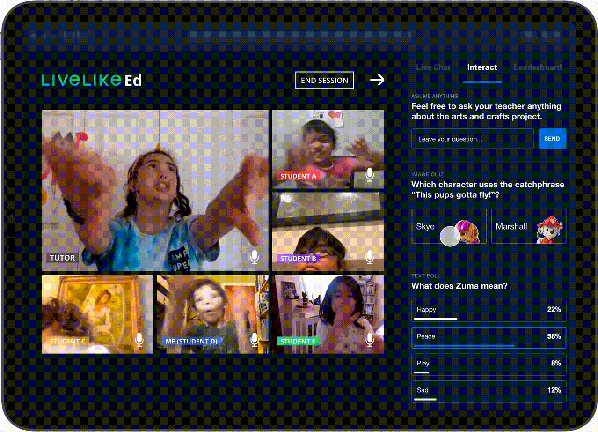Choose Marshall as the quiz answer
This screenshot has height=432, width=598.
pos(529,226)
